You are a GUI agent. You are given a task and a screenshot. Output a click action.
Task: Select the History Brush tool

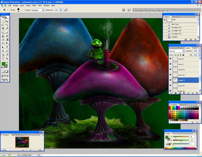pos(7,36)
